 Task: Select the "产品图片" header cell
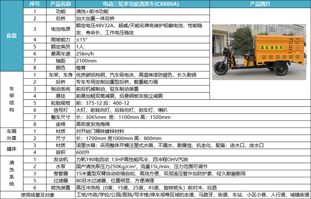[260, 4]
